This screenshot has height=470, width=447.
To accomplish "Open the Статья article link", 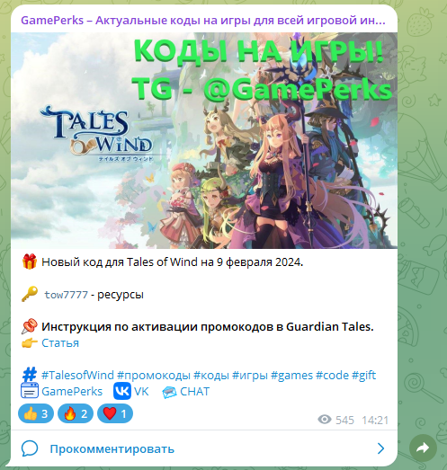I will (60, 342).
